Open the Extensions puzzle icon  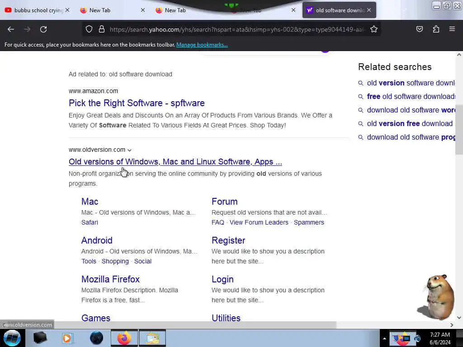436,29
